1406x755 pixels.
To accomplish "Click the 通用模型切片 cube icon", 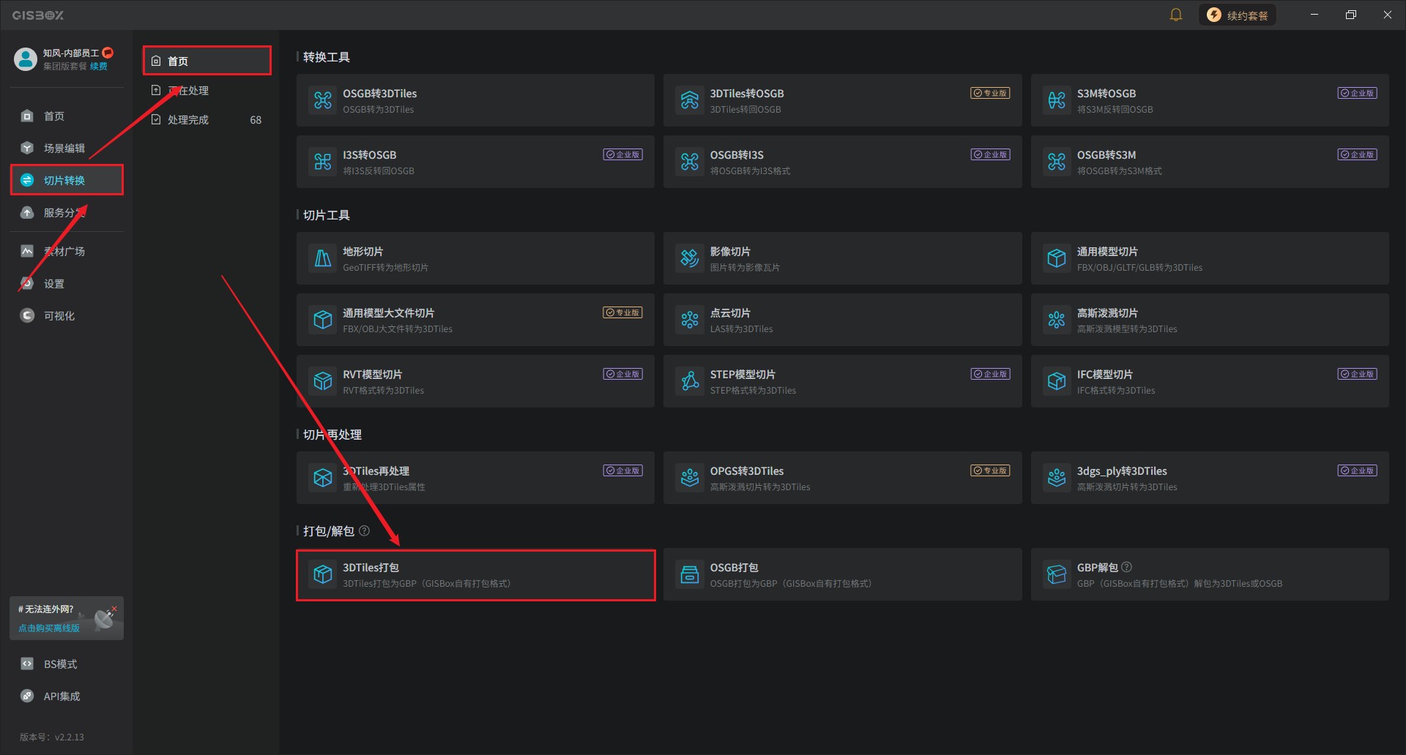I will [x=1057, y=258].
